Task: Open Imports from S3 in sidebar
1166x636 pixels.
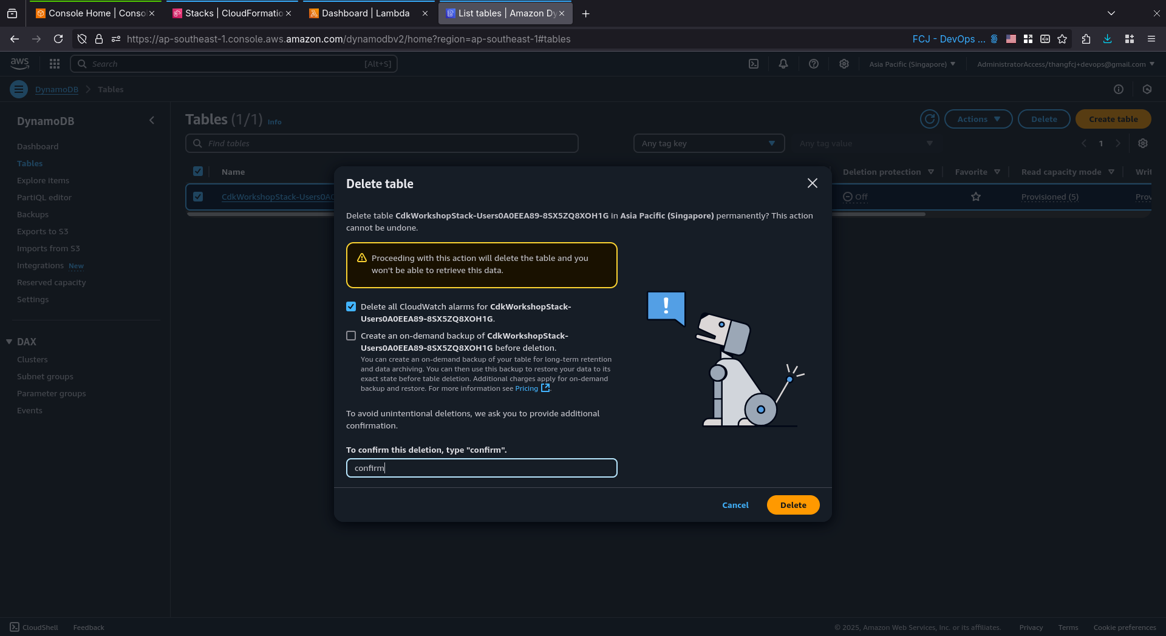Action: coord(49,248)
